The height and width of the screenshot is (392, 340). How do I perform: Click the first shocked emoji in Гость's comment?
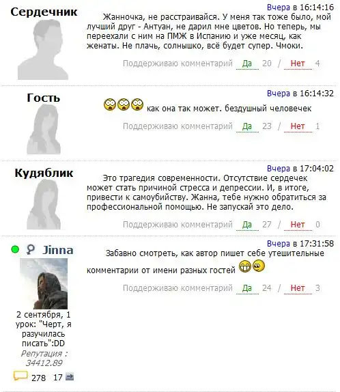point(110,104)
